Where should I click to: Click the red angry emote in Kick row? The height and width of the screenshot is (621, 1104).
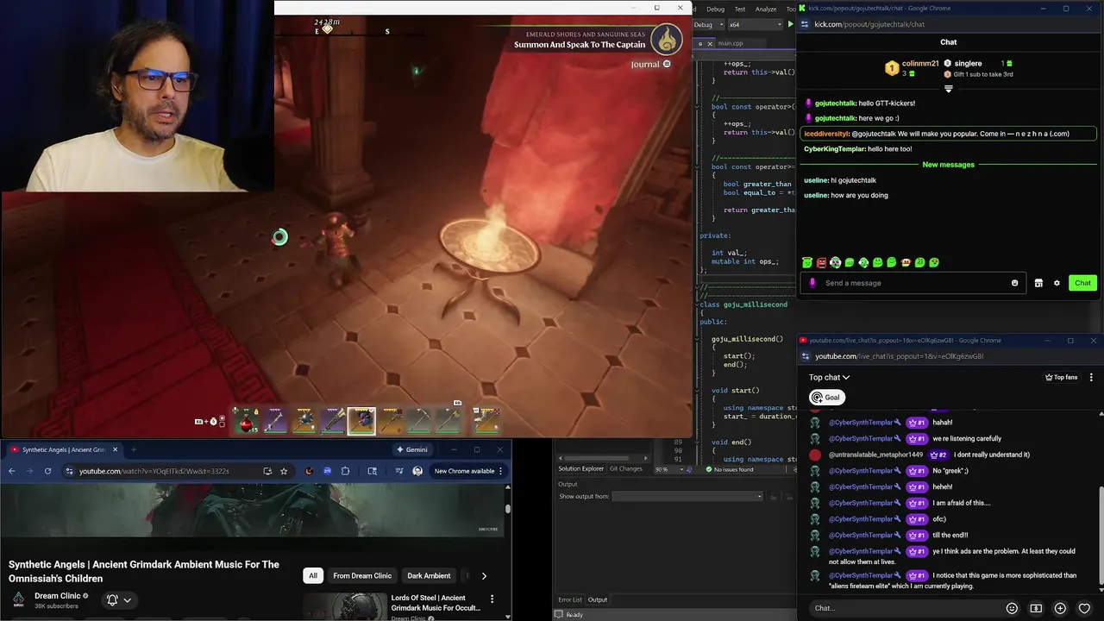point(821,262)
